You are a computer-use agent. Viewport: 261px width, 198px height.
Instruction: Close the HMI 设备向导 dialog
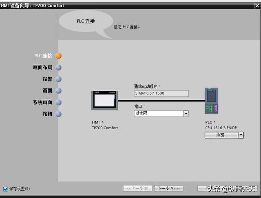(x=257, y=6)
